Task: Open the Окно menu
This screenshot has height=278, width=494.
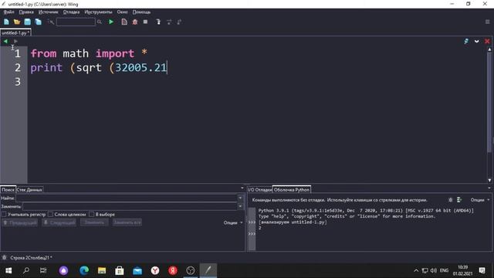Action: point(122,12)
